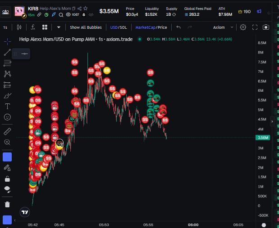The width and height of the screenshot is (279, 228).
Task: Redo the chart action
Action: pos(190,27)
